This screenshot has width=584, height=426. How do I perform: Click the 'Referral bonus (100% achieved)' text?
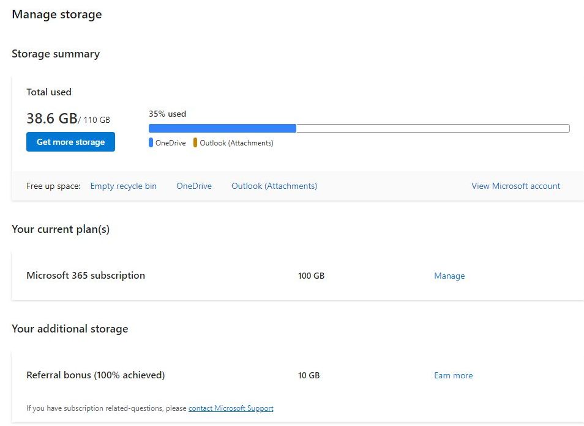(95, 375)
